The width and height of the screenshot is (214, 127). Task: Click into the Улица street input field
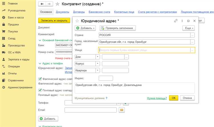pyautogui.click(x=144, y=50)
